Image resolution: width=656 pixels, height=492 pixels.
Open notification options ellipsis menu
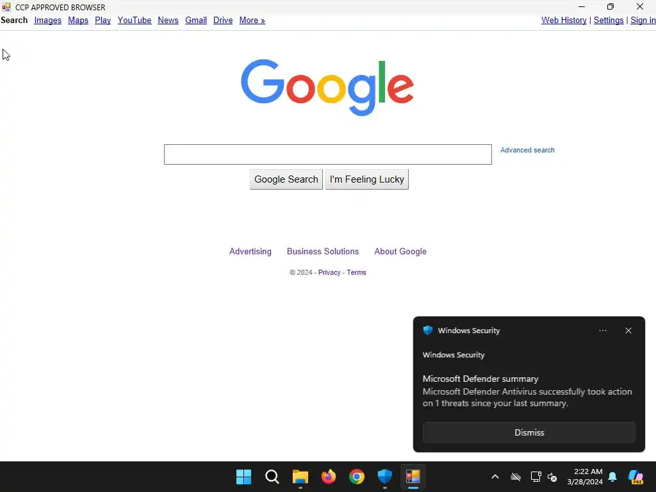click(x=602, y=331)
